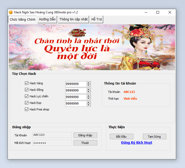Select the Thông tin cập nhật tab
The image size is (185, 168).
pyautogui.click(x=73, y=20)
